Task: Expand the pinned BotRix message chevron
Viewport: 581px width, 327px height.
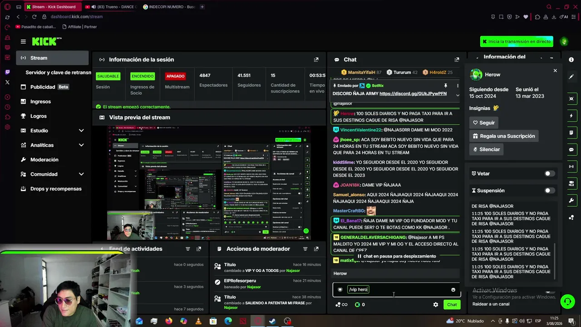Action: pos(458,95)
